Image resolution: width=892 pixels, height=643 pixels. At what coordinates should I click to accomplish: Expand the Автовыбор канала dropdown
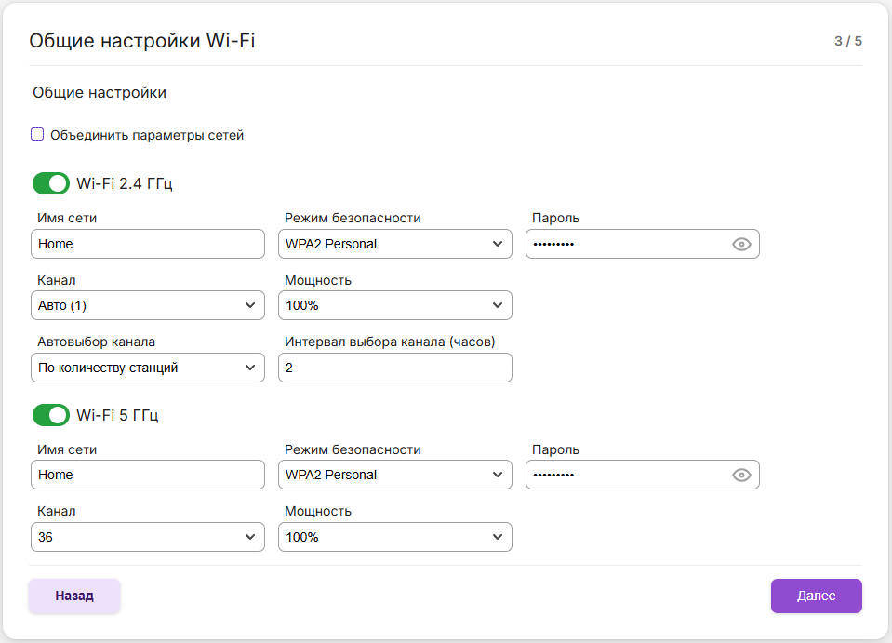[x=147, y=368]
